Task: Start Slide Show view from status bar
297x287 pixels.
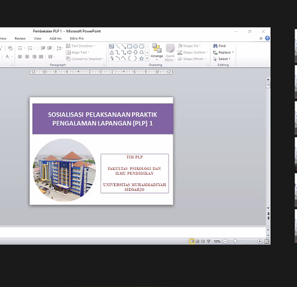Action: point(209,241)
